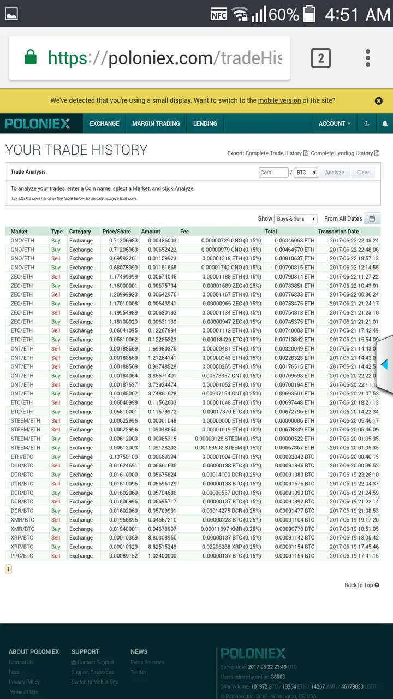Open the date range calendar icon
The image size is (393, 699).
[x=372, y=218]
